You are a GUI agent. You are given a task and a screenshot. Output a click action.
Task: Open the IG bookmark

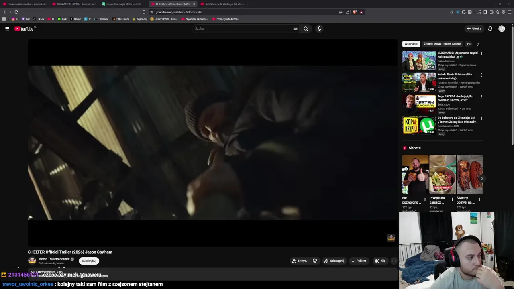(15, 19)
